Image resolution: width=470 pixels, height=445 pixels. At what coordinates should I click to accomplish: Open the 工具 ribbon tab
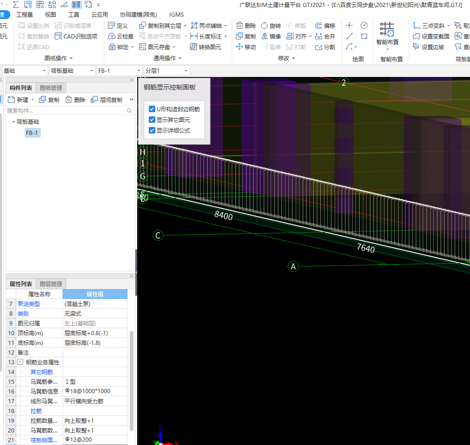click(x=73, y=15)
